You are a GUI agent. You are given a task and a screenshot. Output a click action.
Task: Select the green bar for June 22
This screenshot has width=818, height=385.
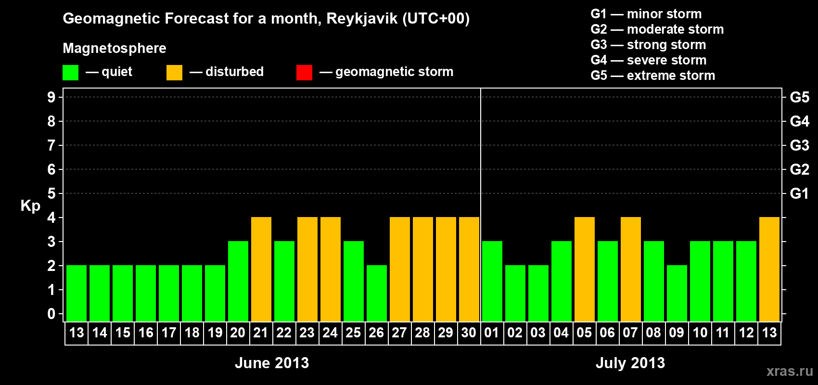[x=284, y=281]
